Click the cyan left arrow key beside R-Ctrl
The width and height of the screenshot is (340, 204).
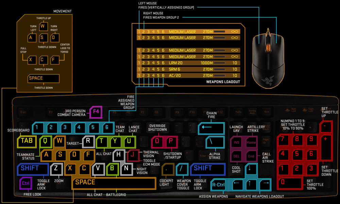[237, 185]
